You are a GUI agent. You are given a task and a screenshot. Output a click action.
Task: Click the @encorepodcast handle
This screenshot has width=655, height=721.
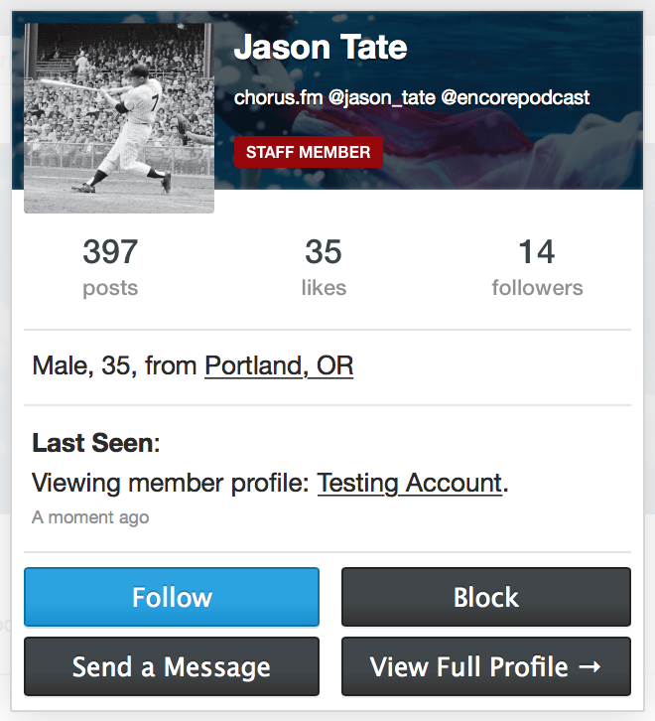point(515,98)
